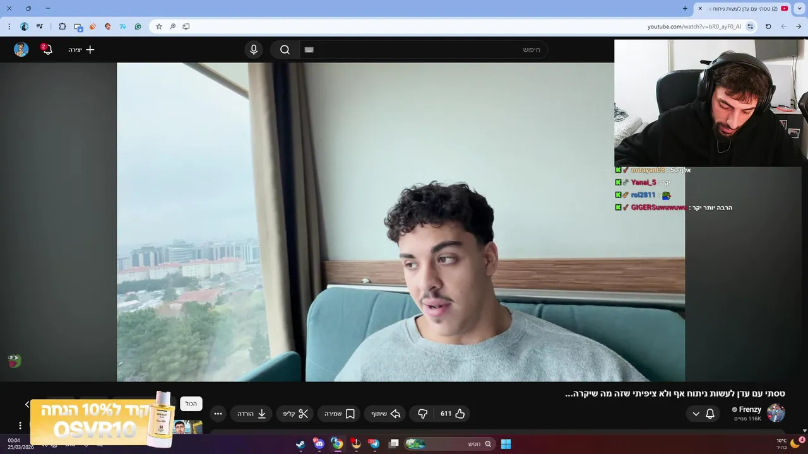Dislike the video with the thumbs-down icon

click(x=422, y=414)
